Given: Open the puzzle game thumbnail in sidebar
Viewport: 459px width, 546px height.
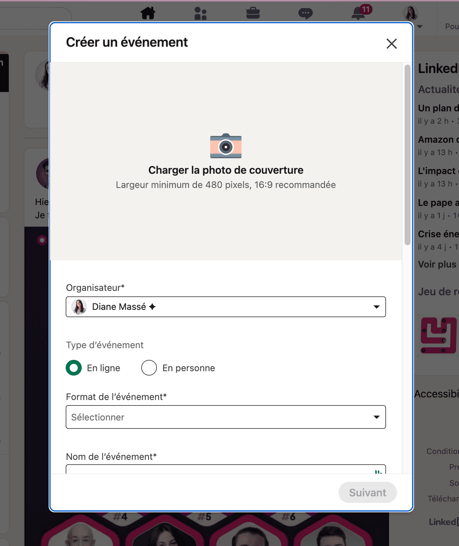Looking at the screenshot, I should (x=438, y=335).
